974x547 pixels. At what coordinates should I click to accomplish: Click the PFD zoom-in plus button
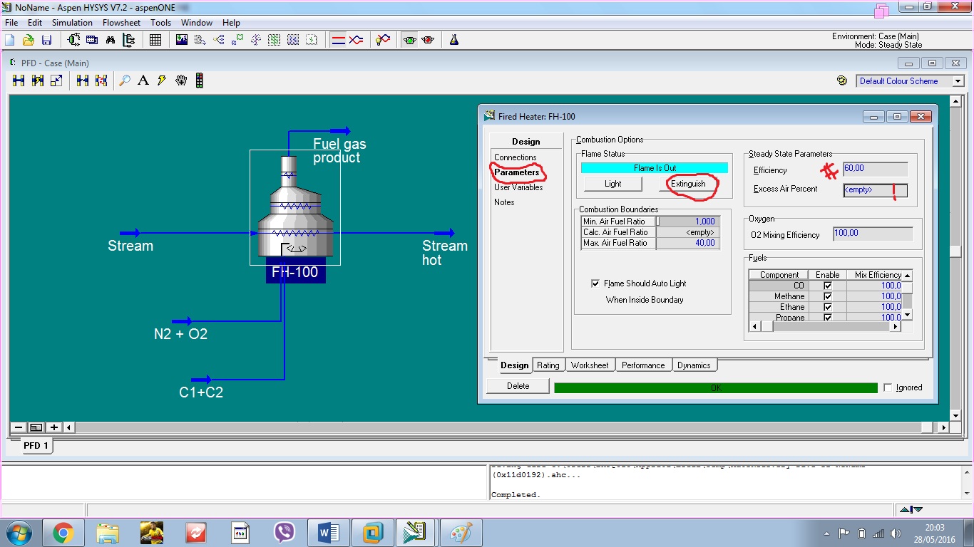(54, 427)
